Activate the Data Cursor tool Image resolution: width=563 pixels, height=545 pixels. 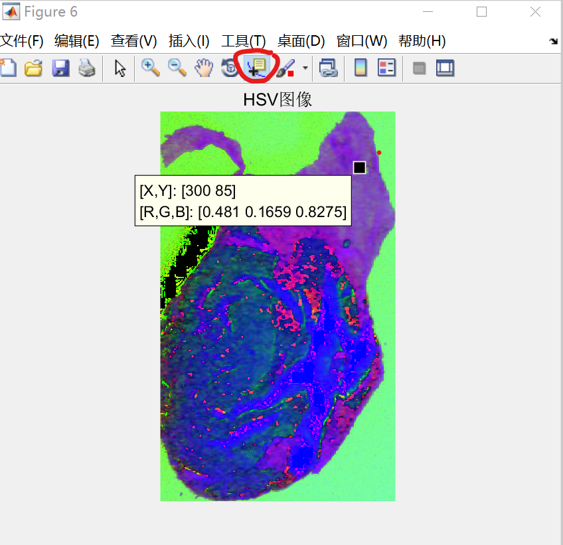[256, 67]
